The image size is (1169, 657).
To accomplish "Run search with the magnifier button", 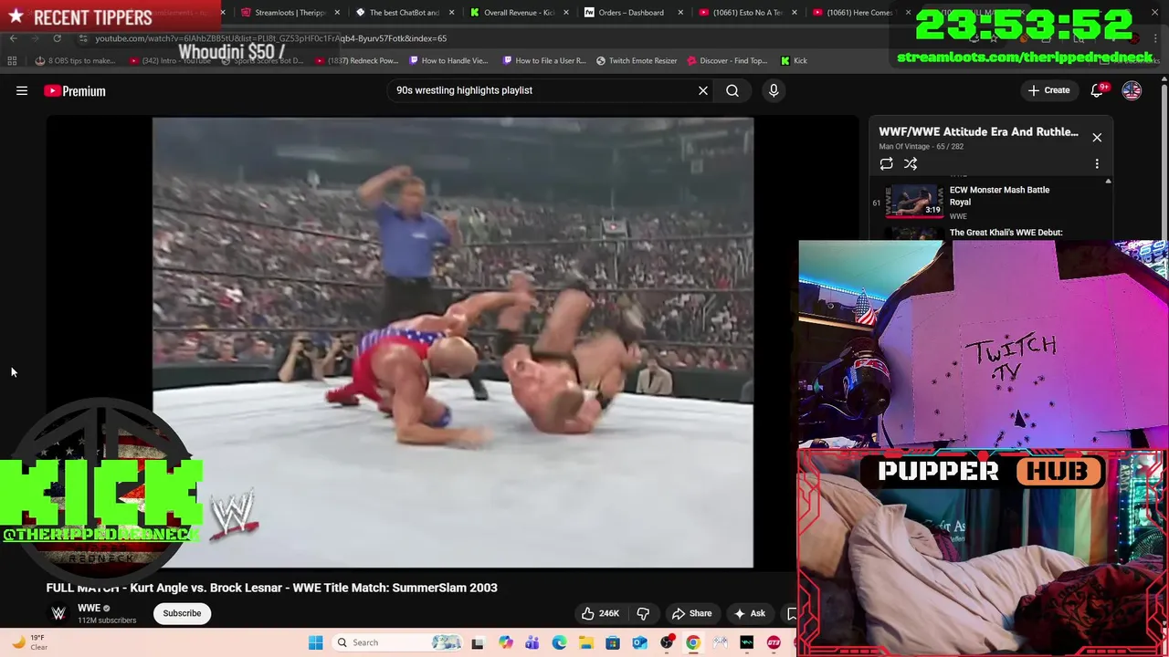I will pos(732,90).
